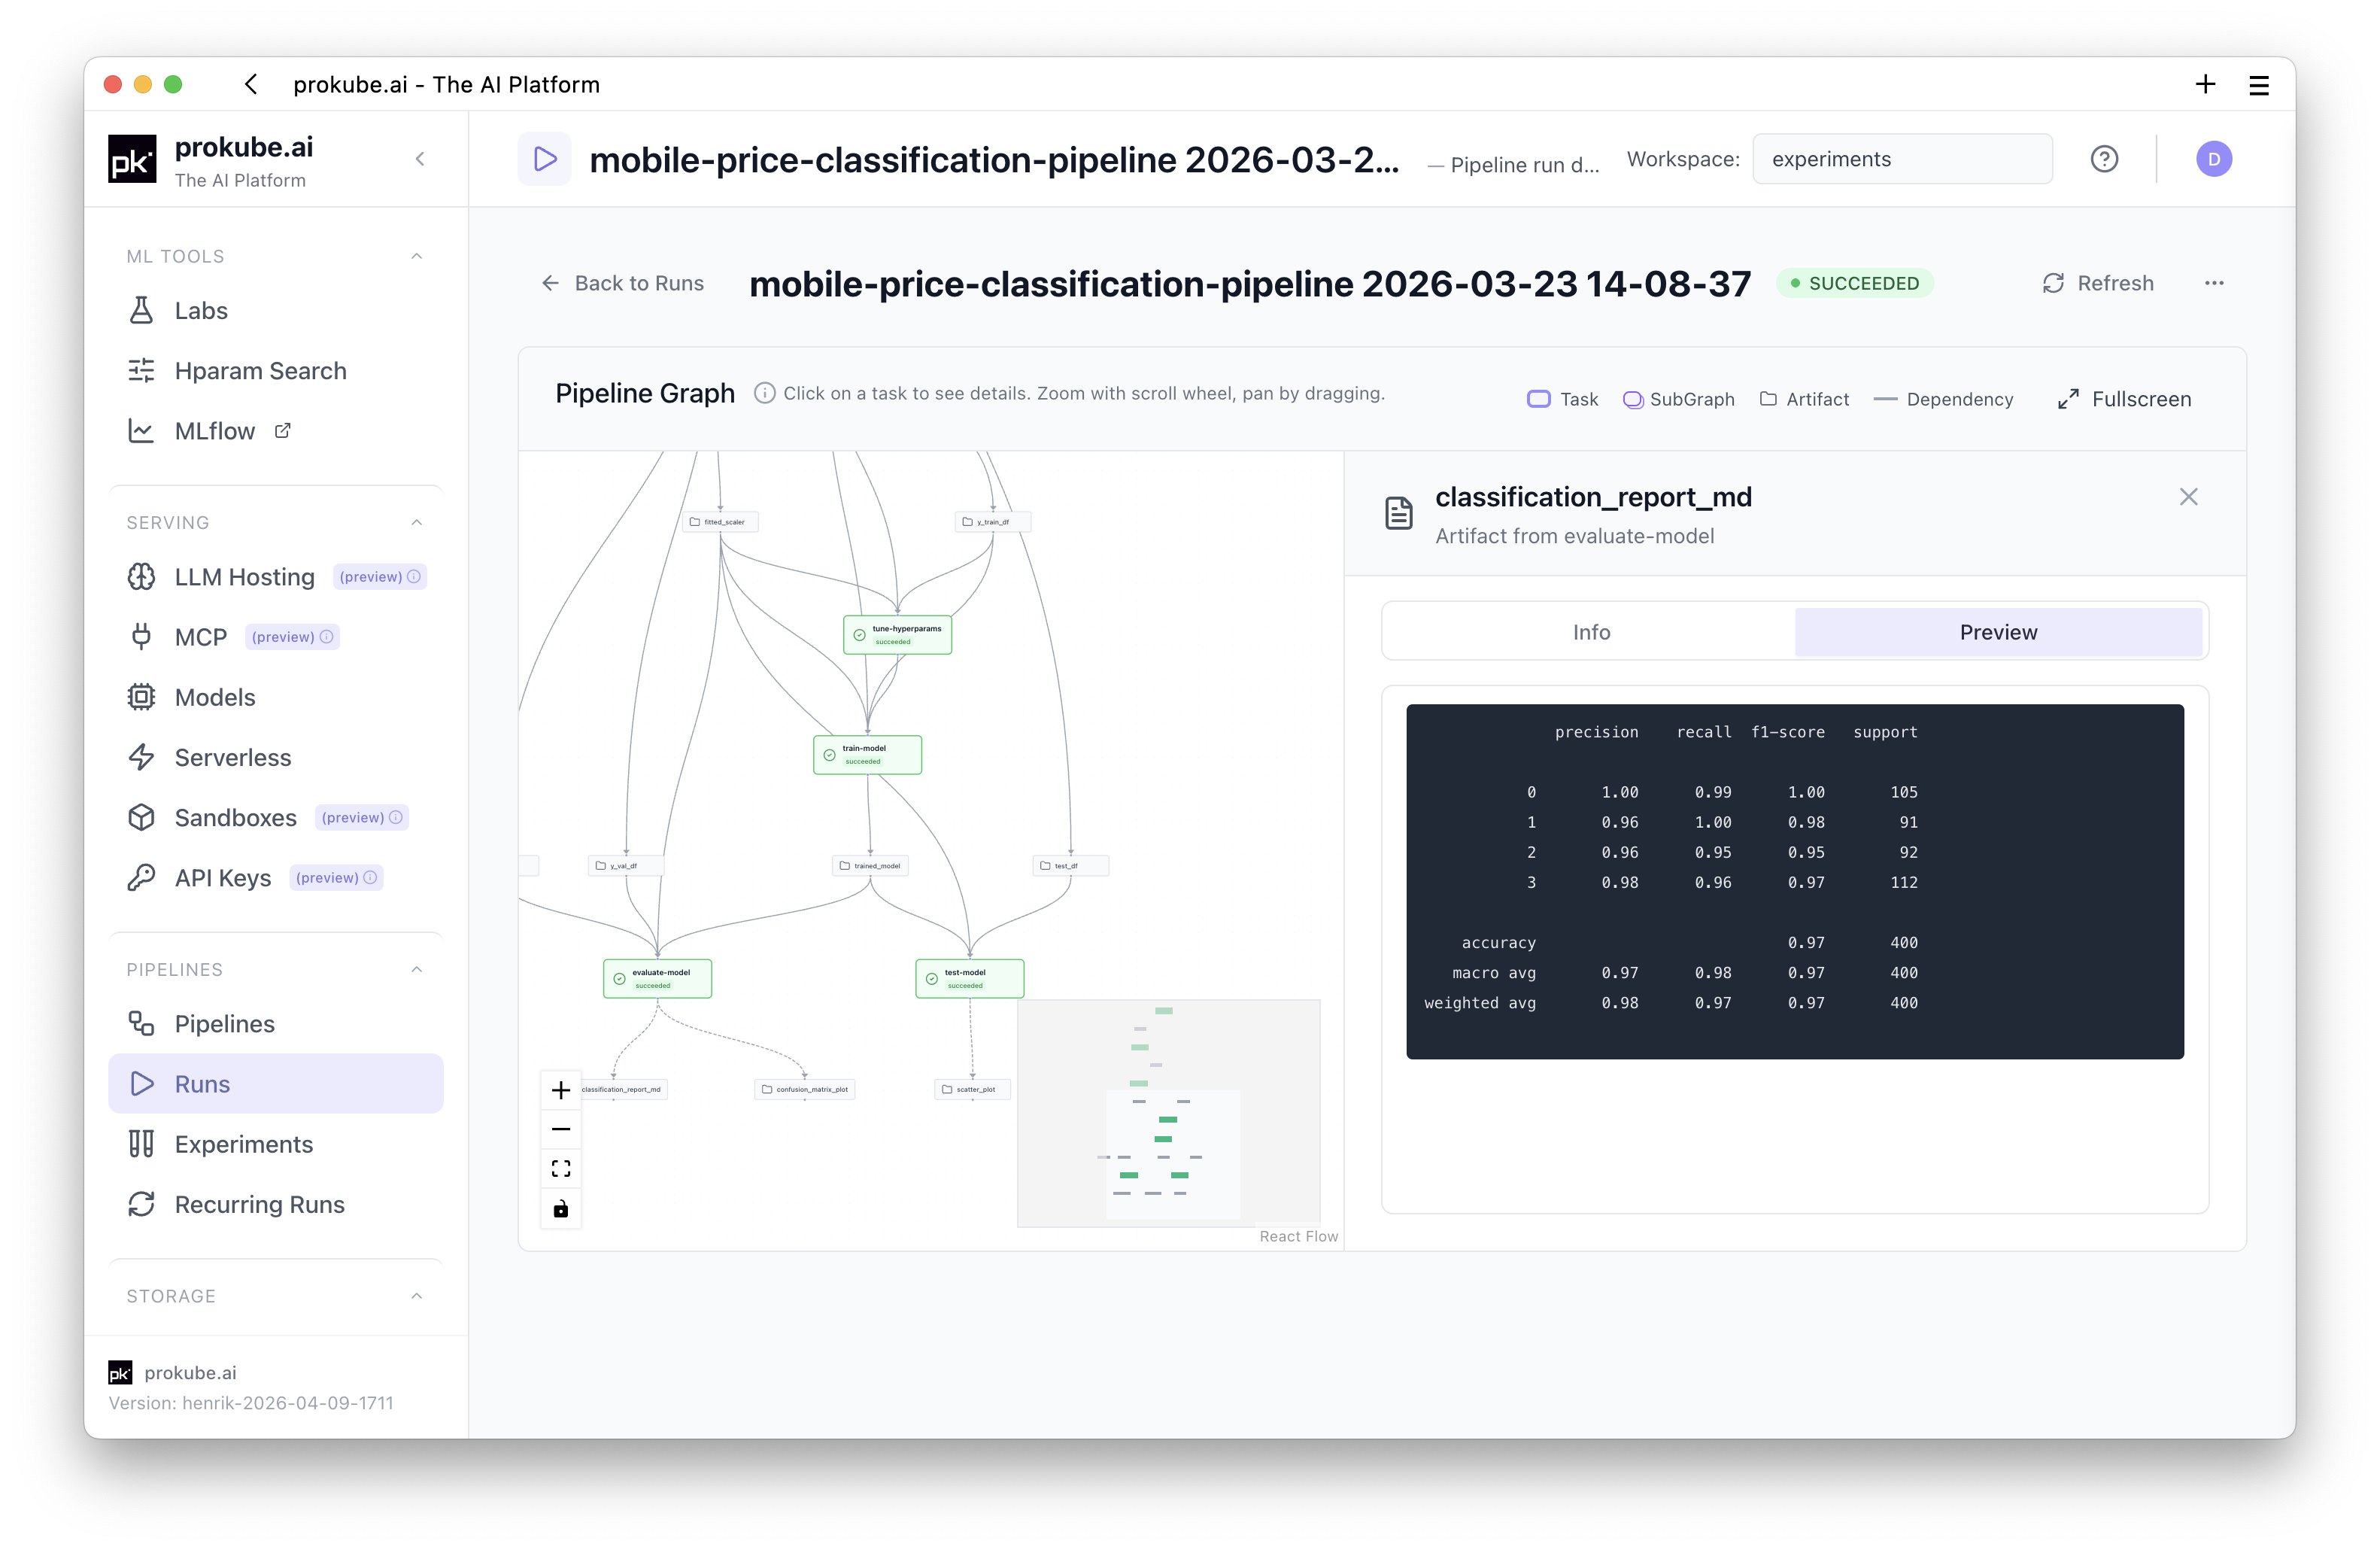The height and width of the screenshot is (1550, 2380).
Task: Refresh the pipeline run
Action: (x=2097, y=283)
